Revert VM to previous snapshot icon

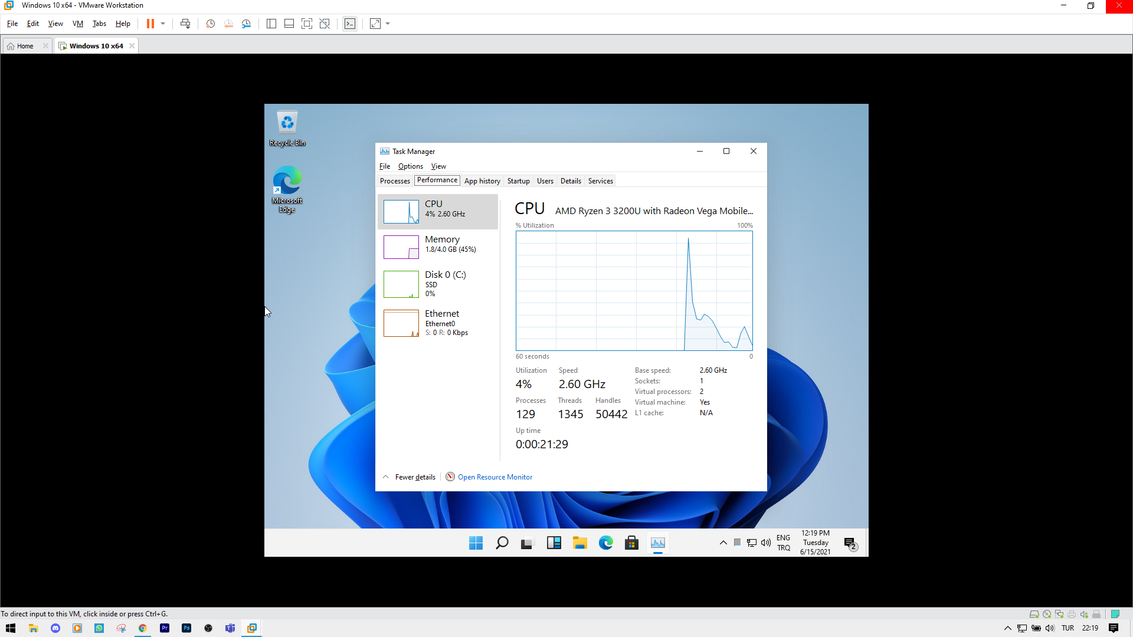228,24
